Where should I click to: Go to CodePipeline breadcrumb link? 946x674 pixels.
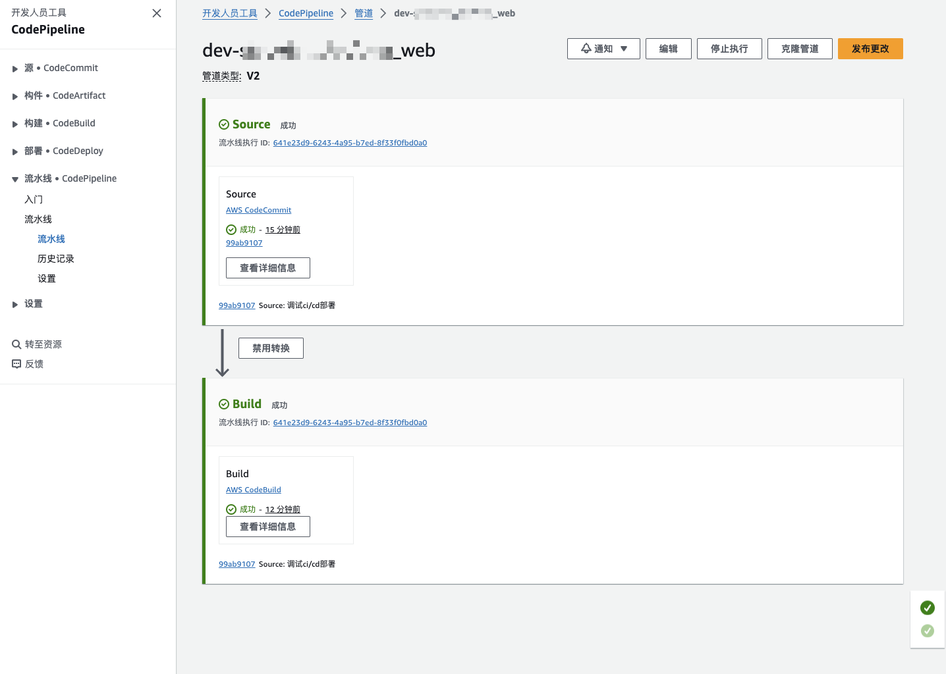click(x=306, y=13)
